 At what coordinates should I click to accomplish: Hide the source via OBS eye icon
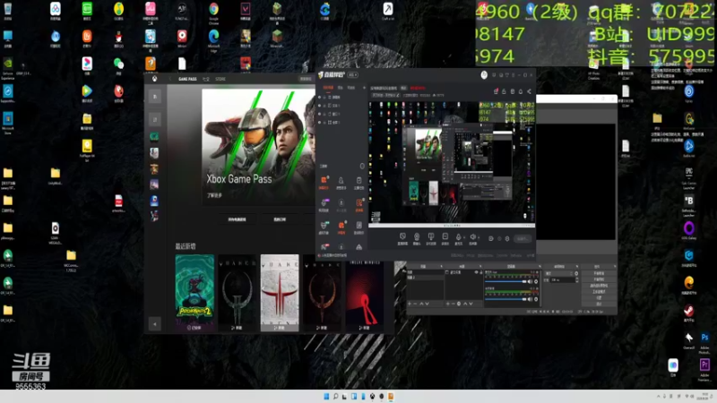476,272
